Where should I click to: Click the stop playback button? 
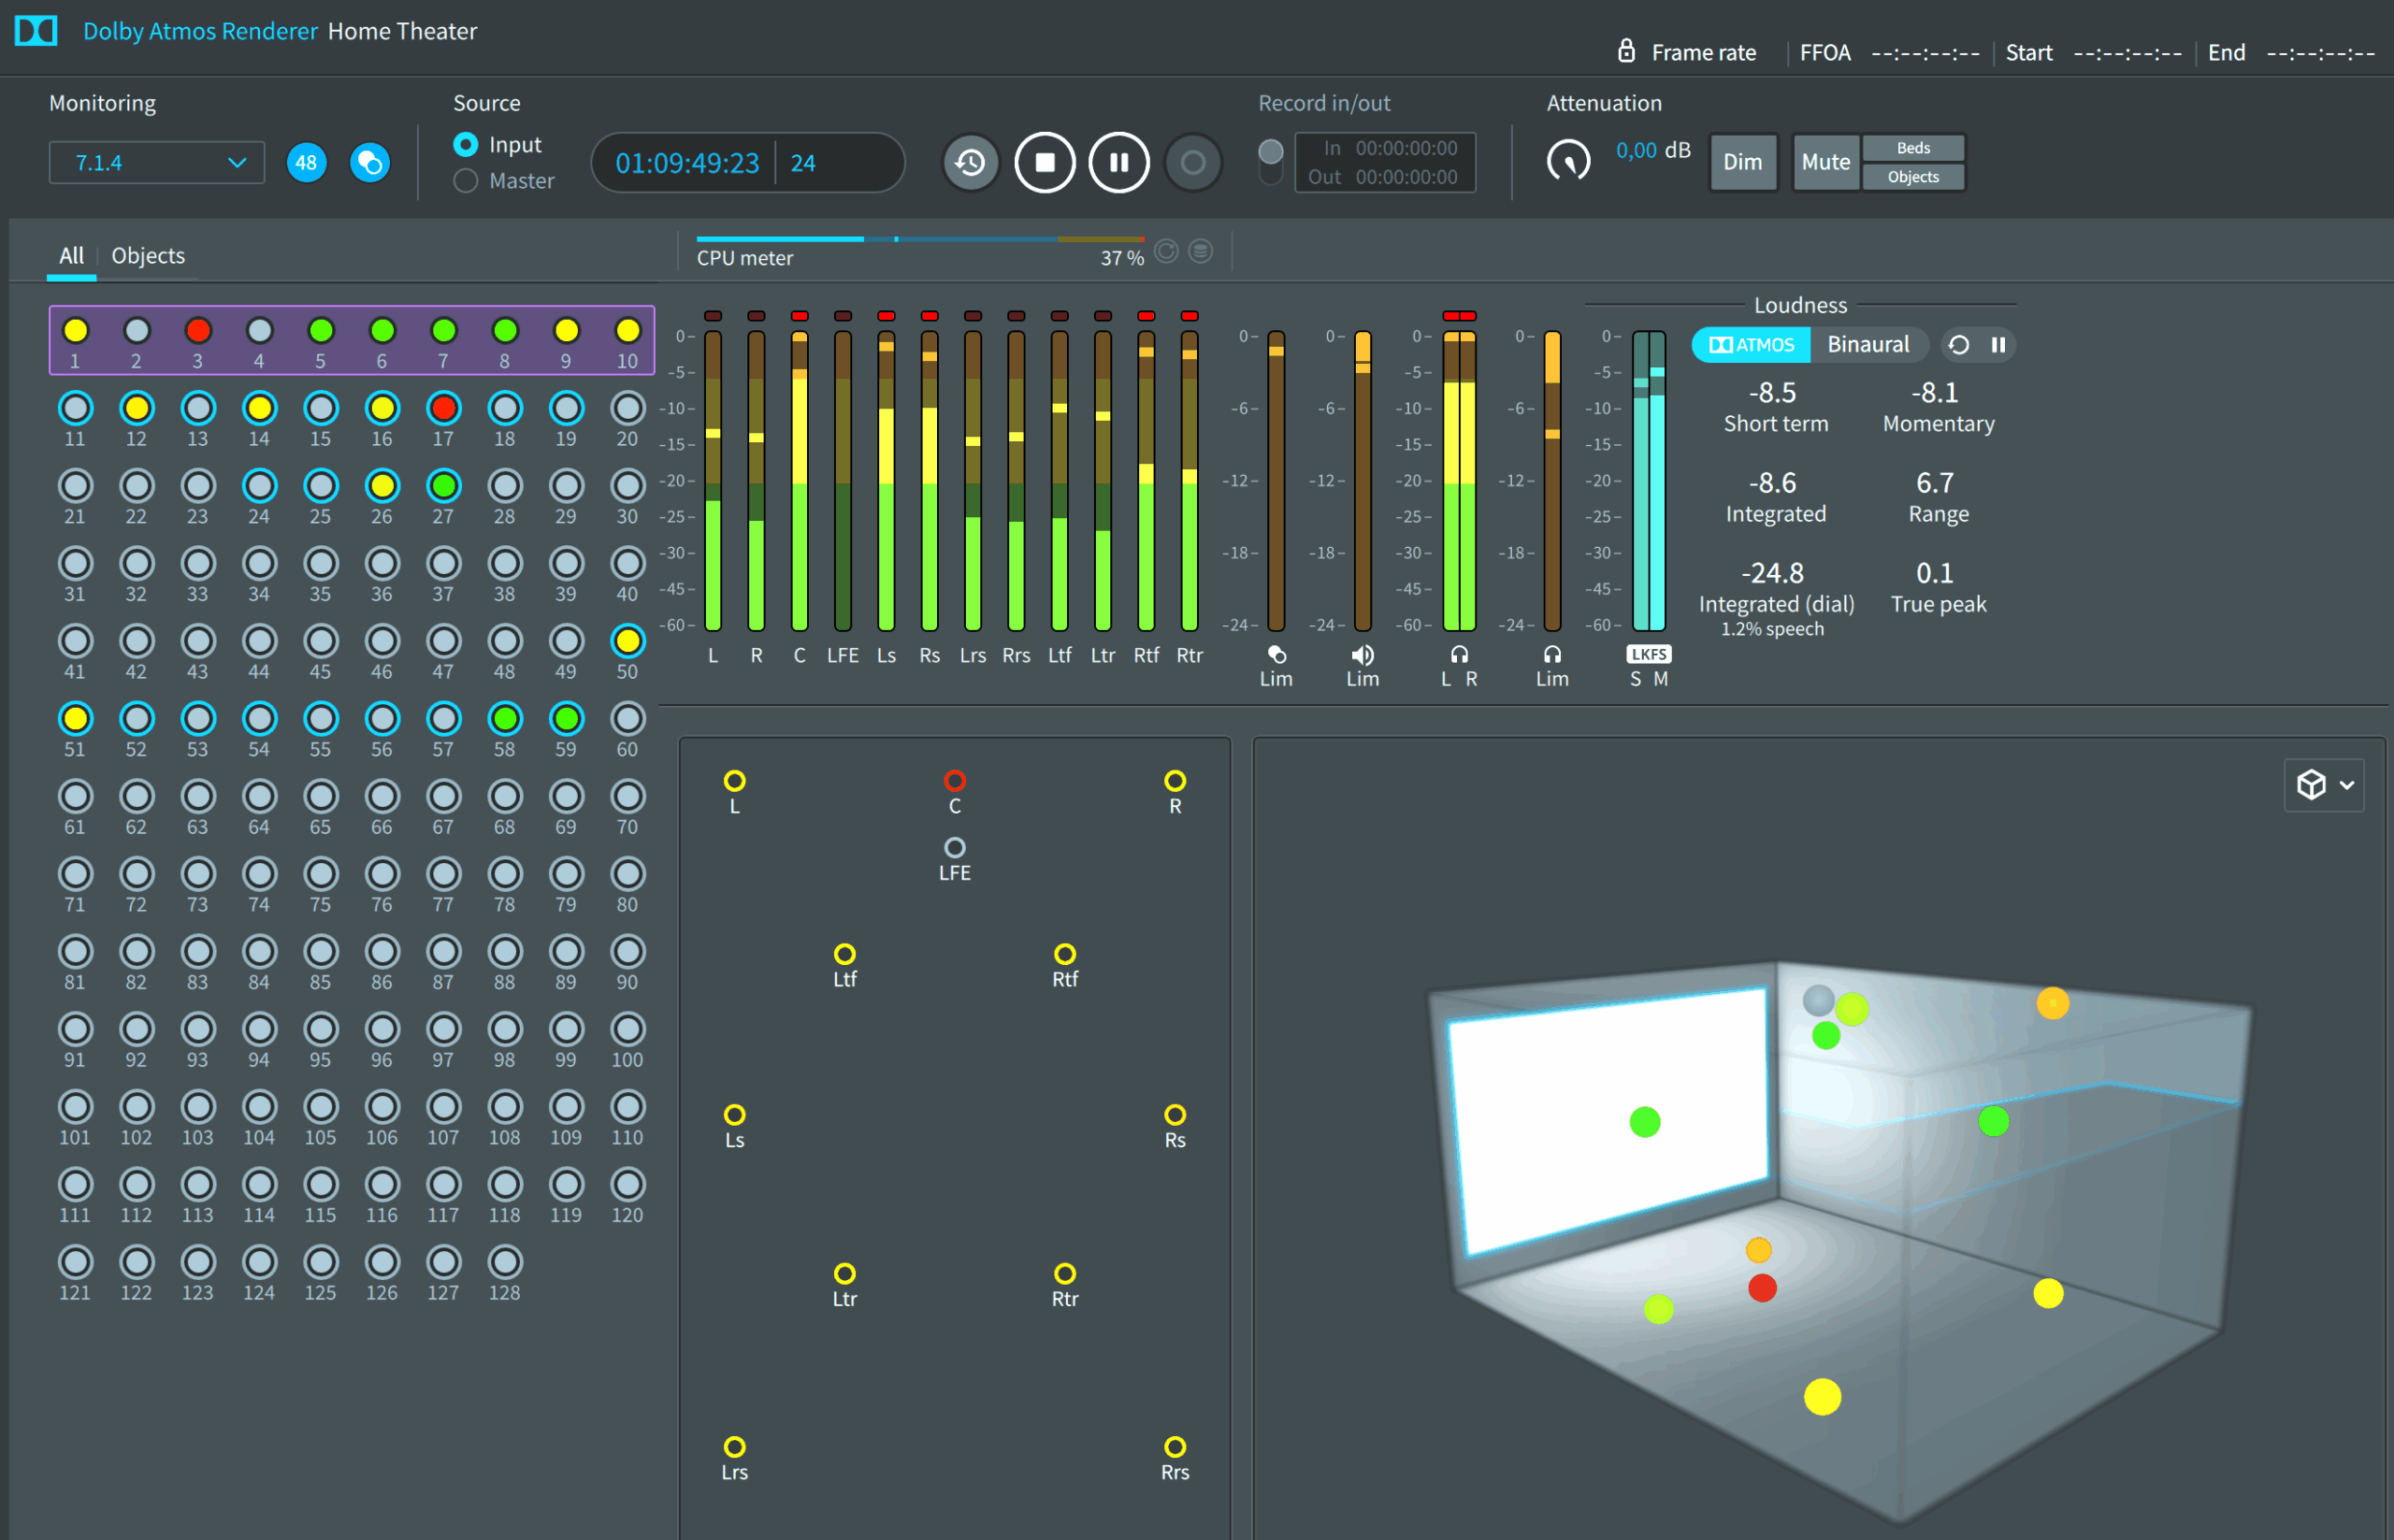coord(1044,162)
